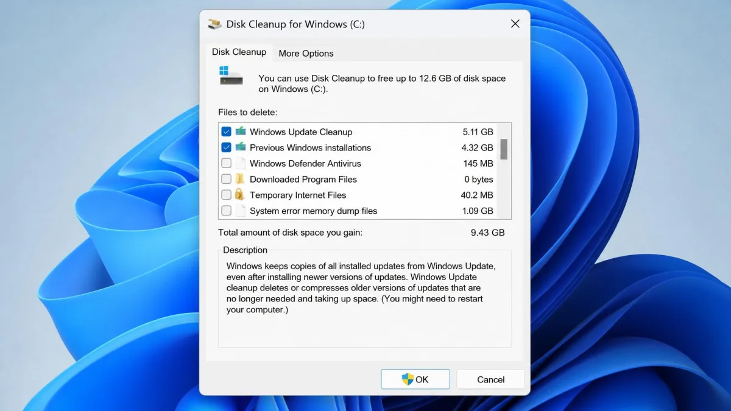The width and height of the screenshot is (731, 411).
Task: Click the file list scrollbar thumb
Action: coord(504,149)
